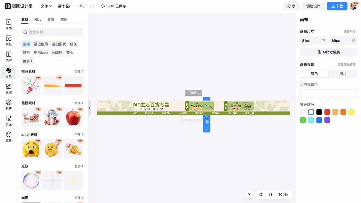Pick the black recommended background color swatch

tap(319, 112)
